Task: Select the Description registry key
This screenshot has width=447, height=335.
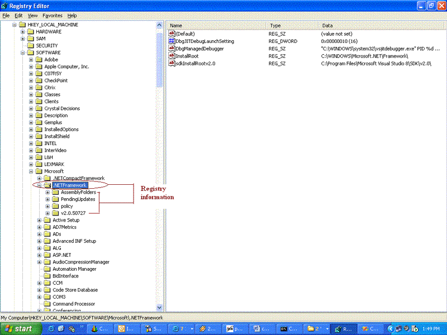Action: (56, 116)
